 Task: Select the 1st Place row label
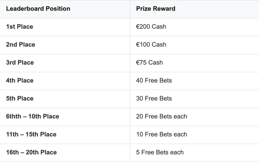tap(19, 27)
